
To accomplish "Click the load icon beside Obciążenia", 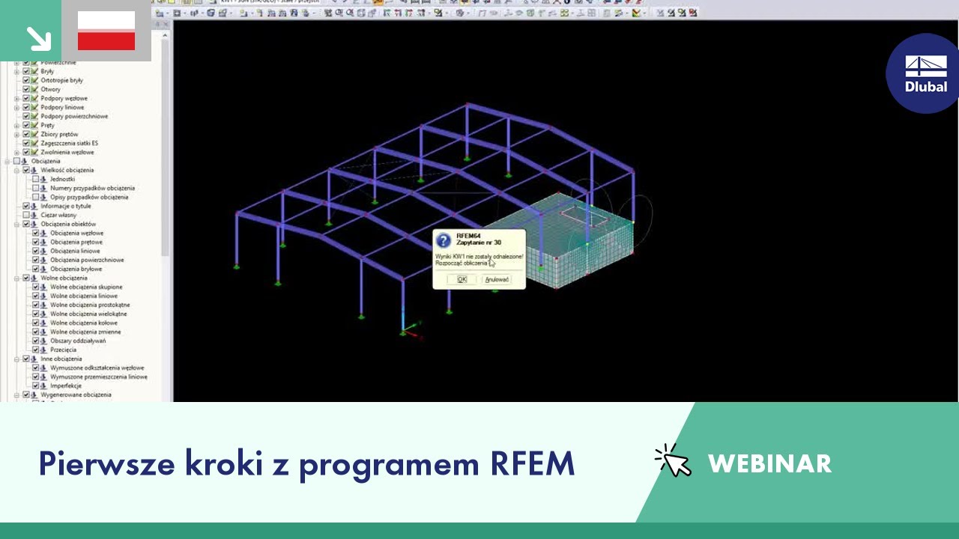I will (x=25, y=161).
